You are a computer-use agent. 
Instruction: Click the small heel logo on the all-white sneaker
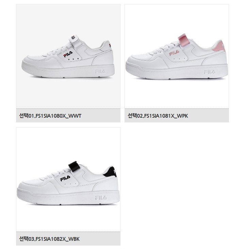[110, 45]
